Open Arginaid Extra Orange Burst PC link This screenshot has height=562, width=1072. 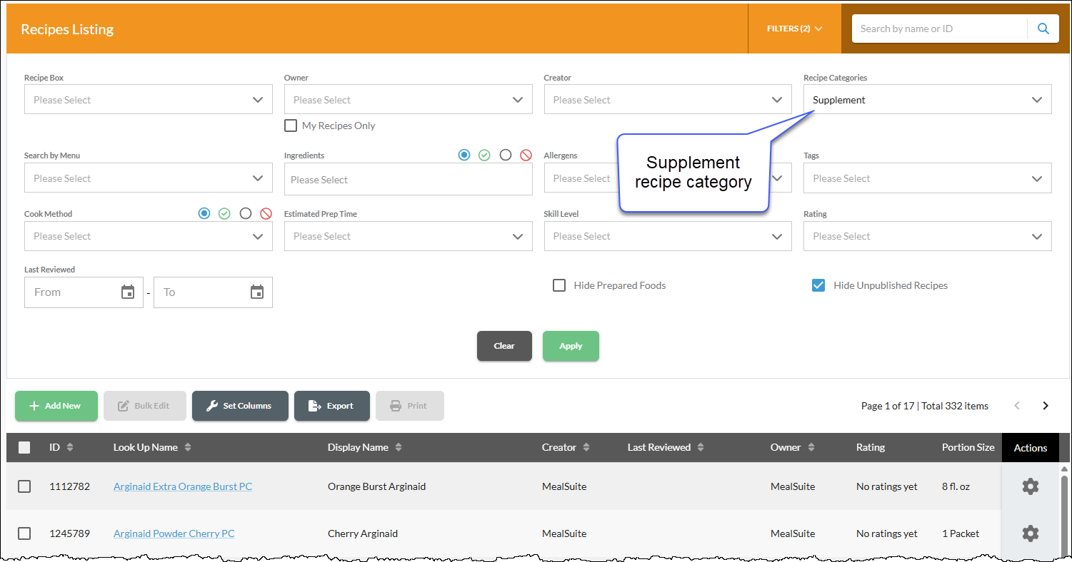[x=183, y=486]
